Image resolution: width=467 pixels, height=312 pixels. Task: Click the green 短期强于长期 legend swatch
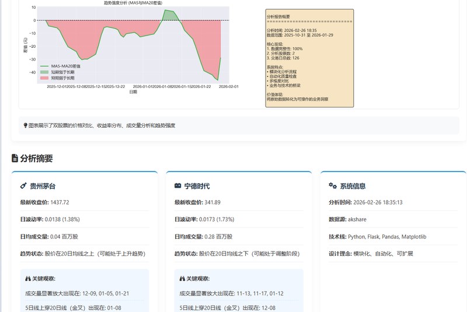[44, 72]
